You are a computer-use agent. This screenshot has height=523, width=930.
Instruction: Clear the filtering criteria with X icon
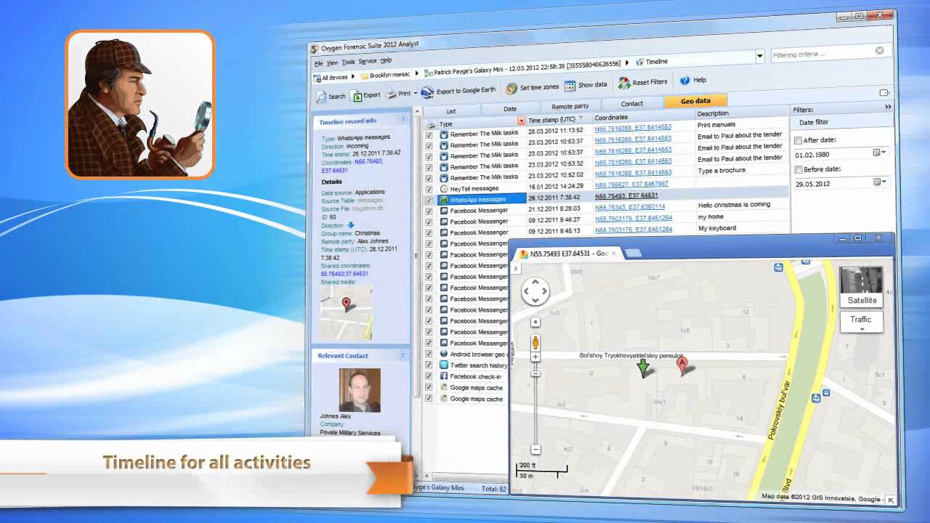click(879, 51)
